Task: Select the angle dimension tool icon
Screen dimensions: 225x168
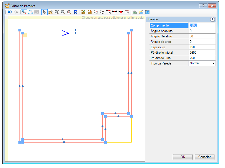Action: point(30,12)
